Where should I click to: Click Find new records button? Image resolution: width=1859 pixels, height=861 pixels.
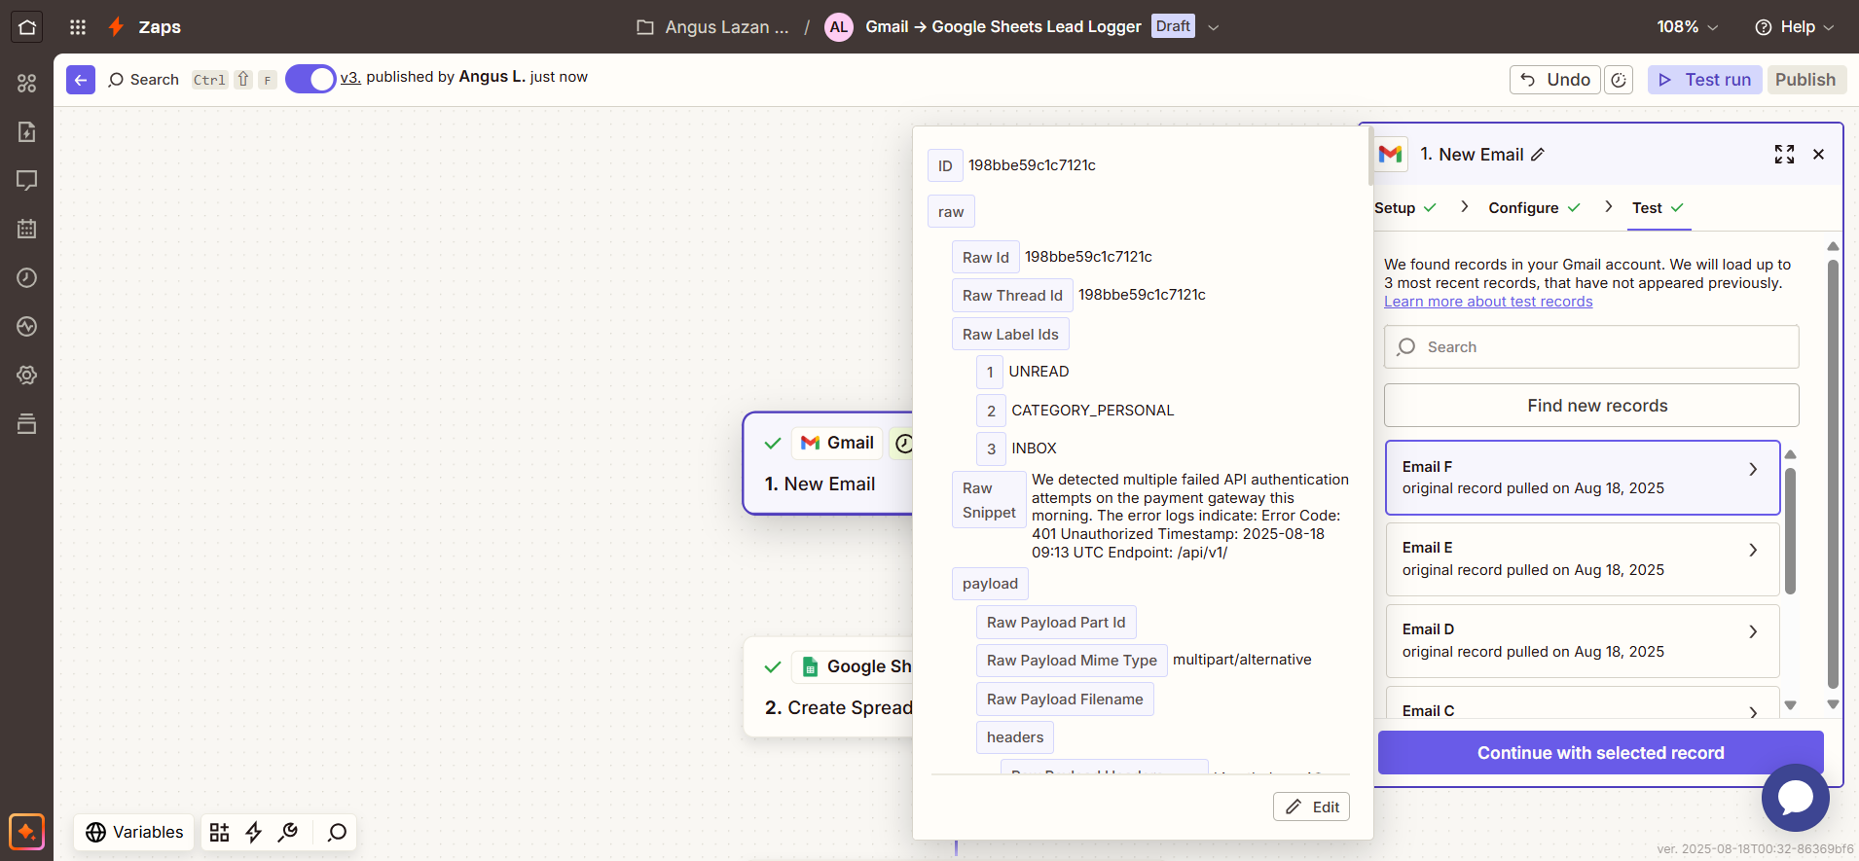[x=1591, y=406]
